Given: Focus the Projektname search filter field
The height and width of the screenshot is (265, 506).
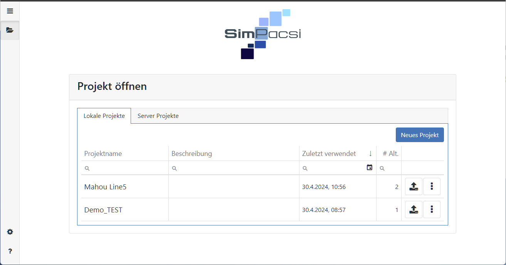Looking at the screenshot, I should coord(127,168).
